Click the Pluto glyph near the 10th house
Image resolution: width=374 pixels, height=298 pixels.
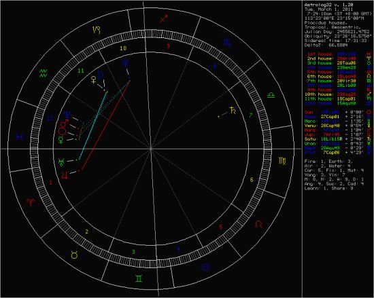(126, 63)
